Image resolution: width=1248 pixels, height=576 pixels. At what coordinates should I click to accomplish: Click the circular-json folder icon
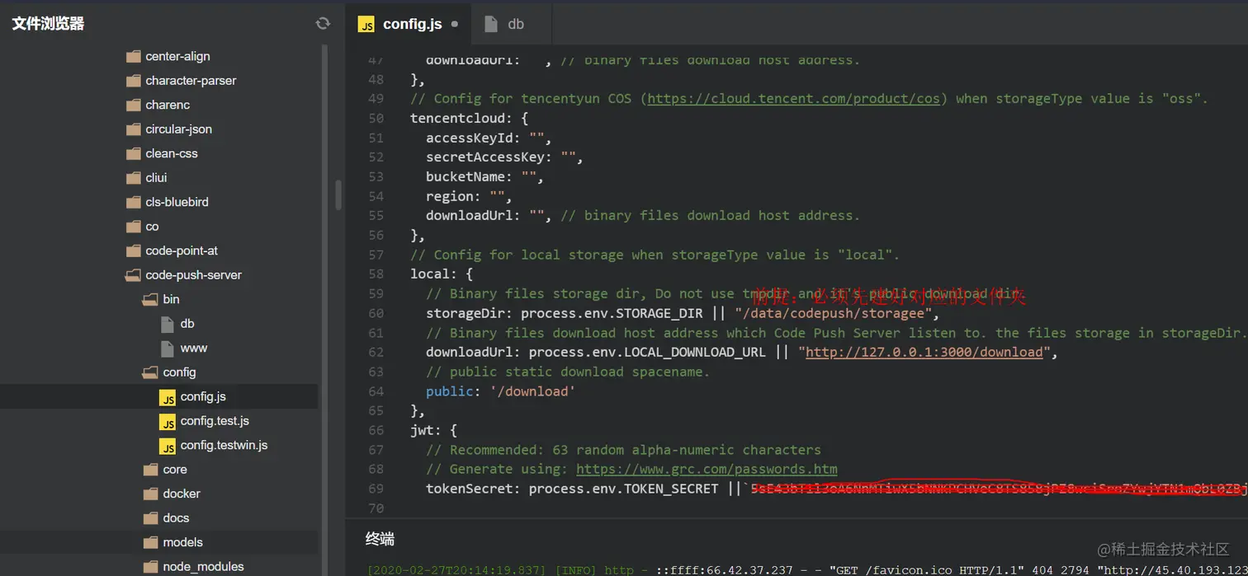(134, 129)
